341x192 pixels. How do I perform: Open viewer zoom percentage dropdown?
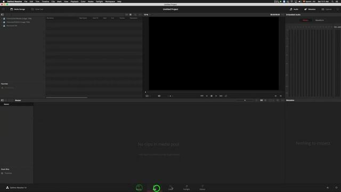[x=147, y=14]
